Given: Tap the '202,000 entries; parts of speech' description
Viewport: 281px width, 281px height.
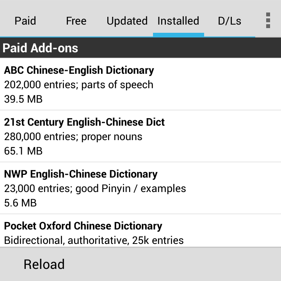Looking at the screenshot, I should (x=79, y=85).
